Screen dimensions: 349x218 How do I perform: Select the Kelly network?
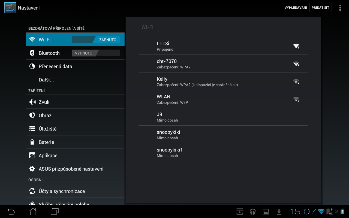(223, 81)
